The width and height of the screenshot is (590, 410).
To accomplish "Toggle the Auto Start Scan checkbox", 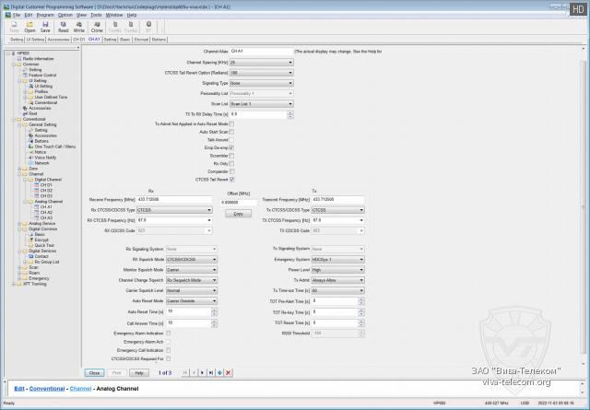I will [231, 131].
